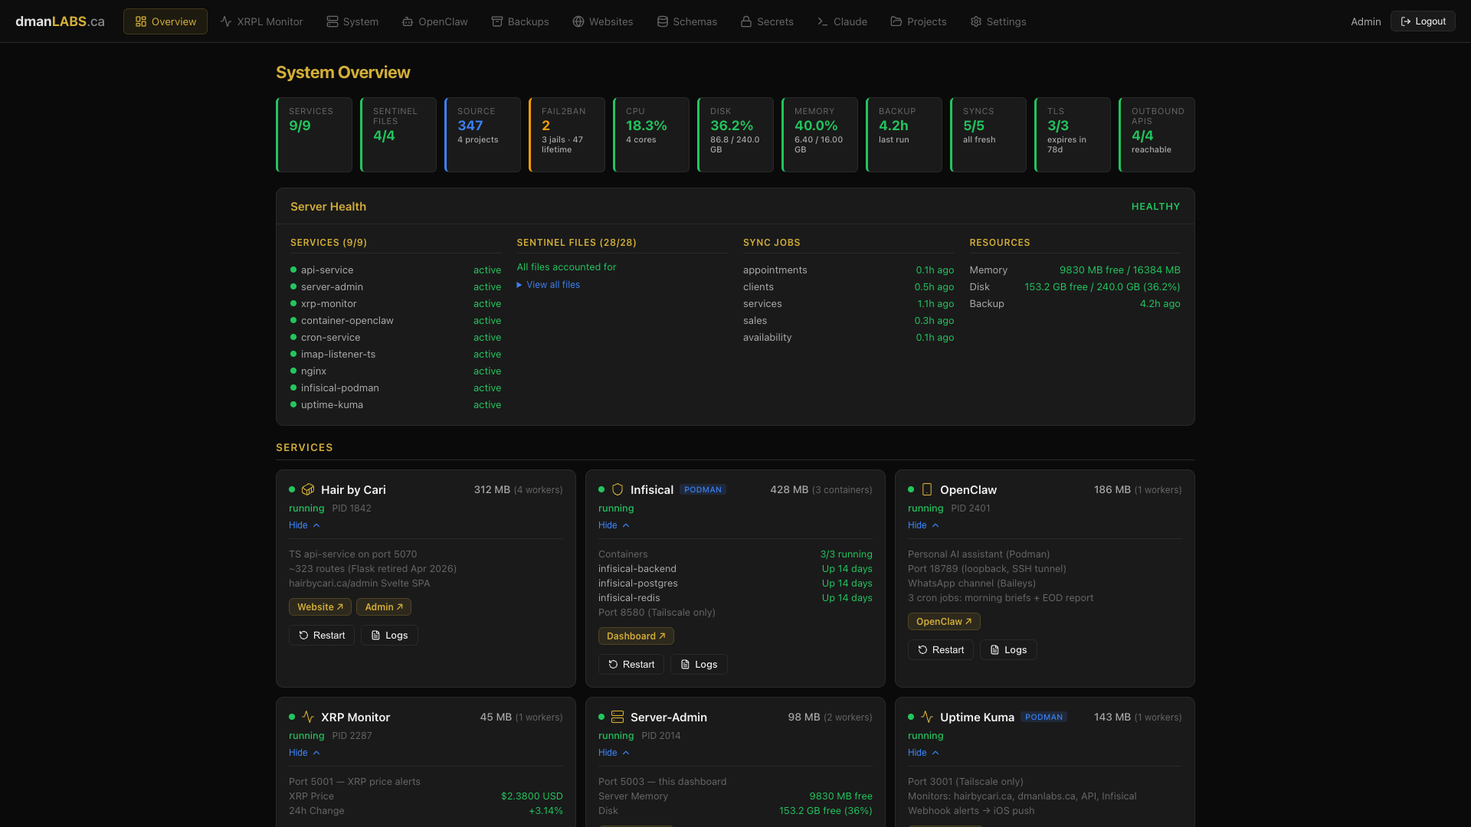The width and height of the screenshot is (1471, 827).
Task: Go to the Projects tab
Action: (x=919, y=21)
